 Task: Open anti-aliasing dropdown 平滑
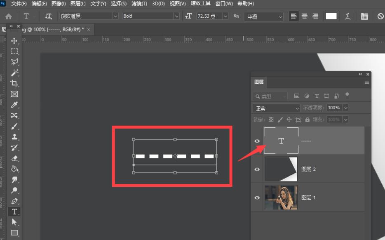click(264, 17)
